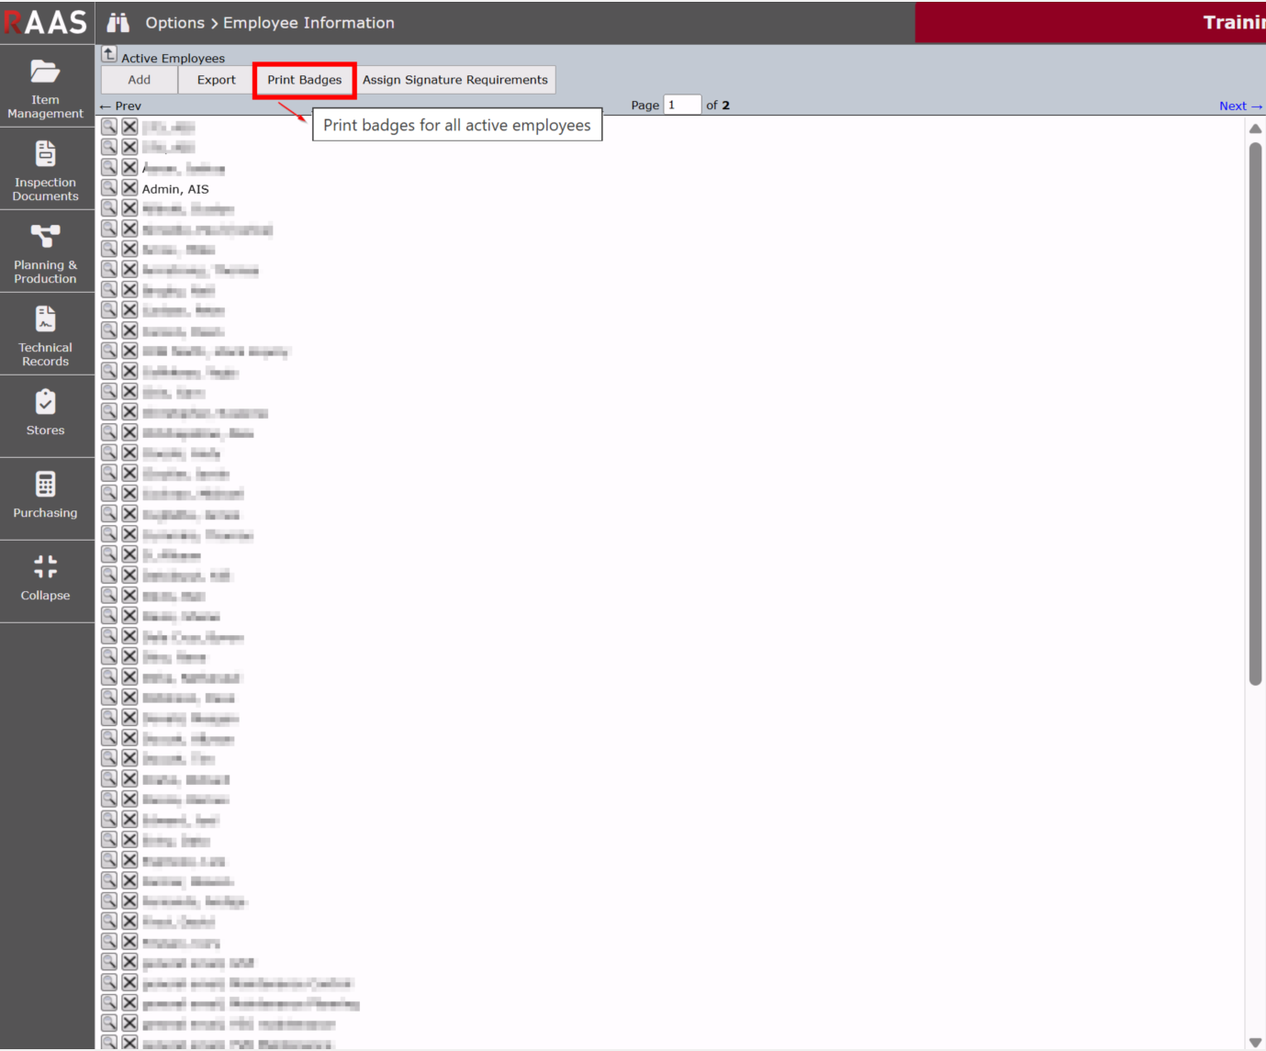
Task: Click the scrollbar up arrow
Action: pyautogui.click(x=1255, y=129)
